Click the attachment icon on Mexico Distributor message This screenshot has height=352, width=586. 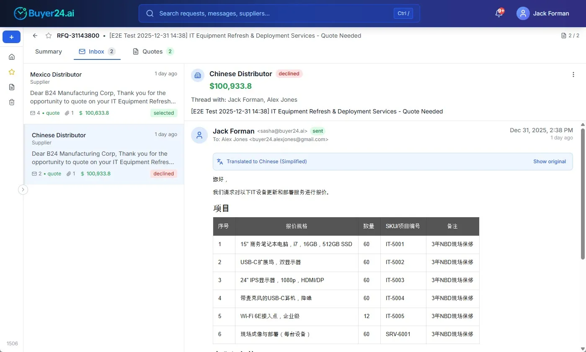(x=67, y=113)
